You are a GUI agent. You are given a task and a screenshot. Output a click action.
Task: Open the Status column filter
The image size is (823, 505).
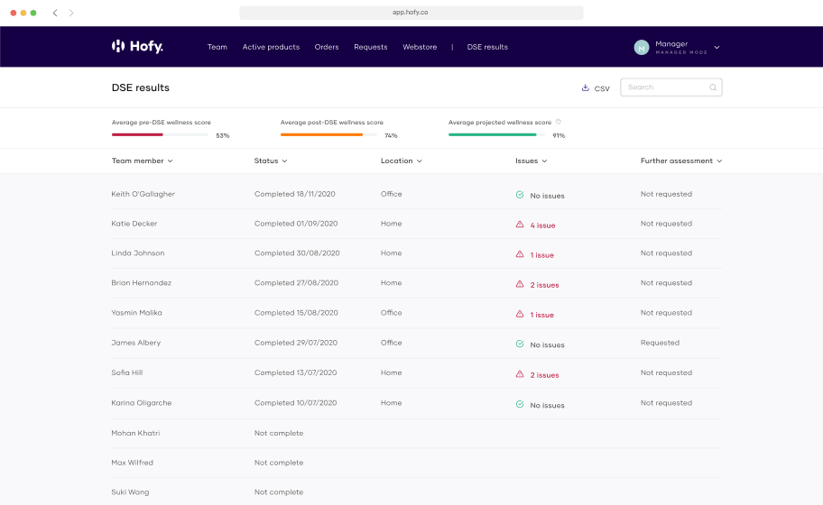(271, 161)
